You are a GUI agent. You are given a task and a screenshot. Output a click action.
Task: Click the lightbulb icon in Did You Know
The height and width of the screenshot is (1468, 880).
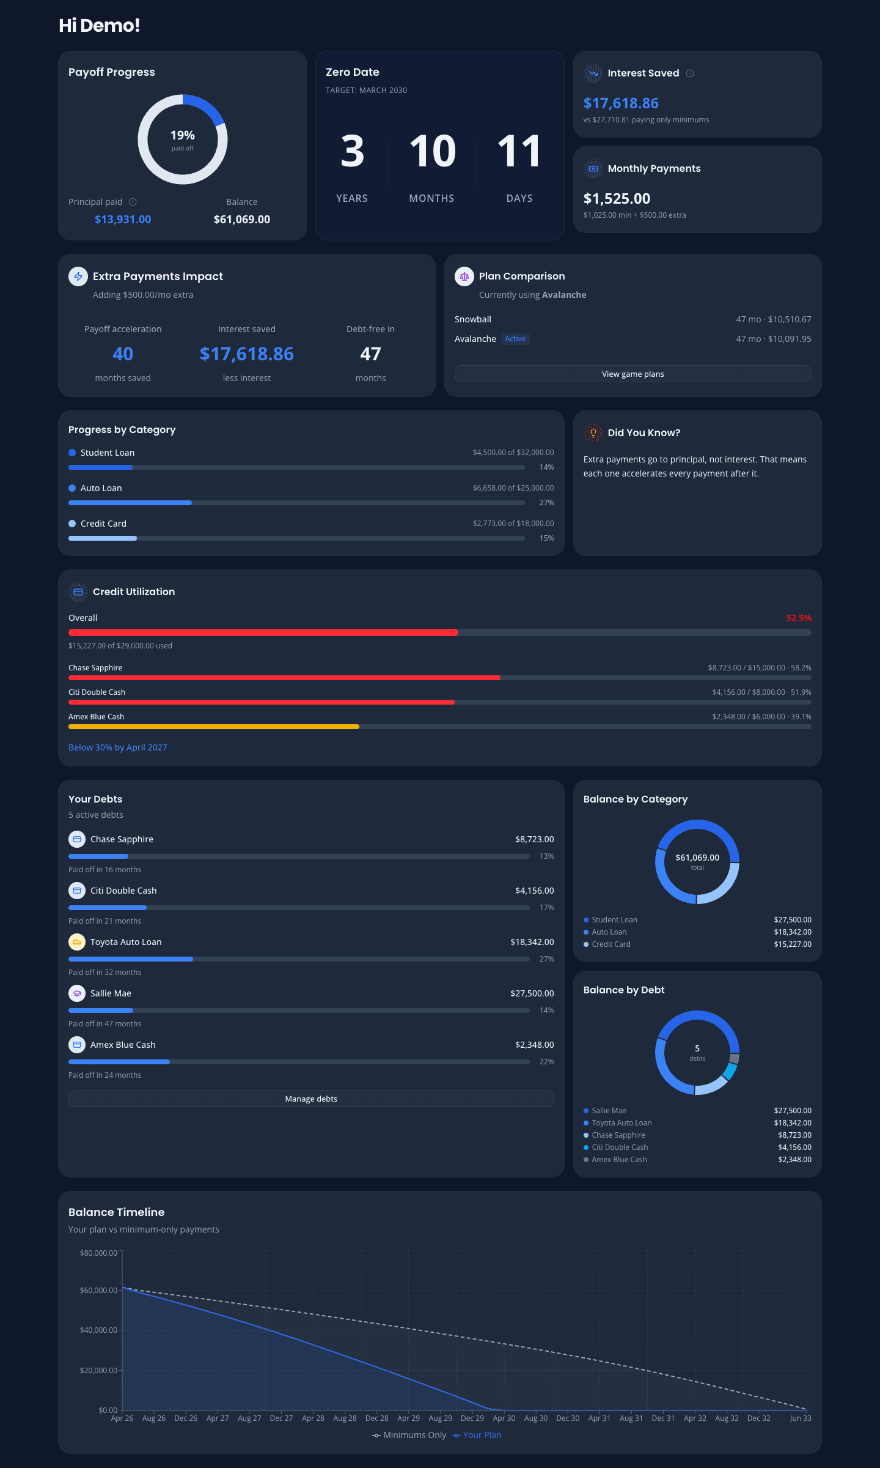pos(593,433)
